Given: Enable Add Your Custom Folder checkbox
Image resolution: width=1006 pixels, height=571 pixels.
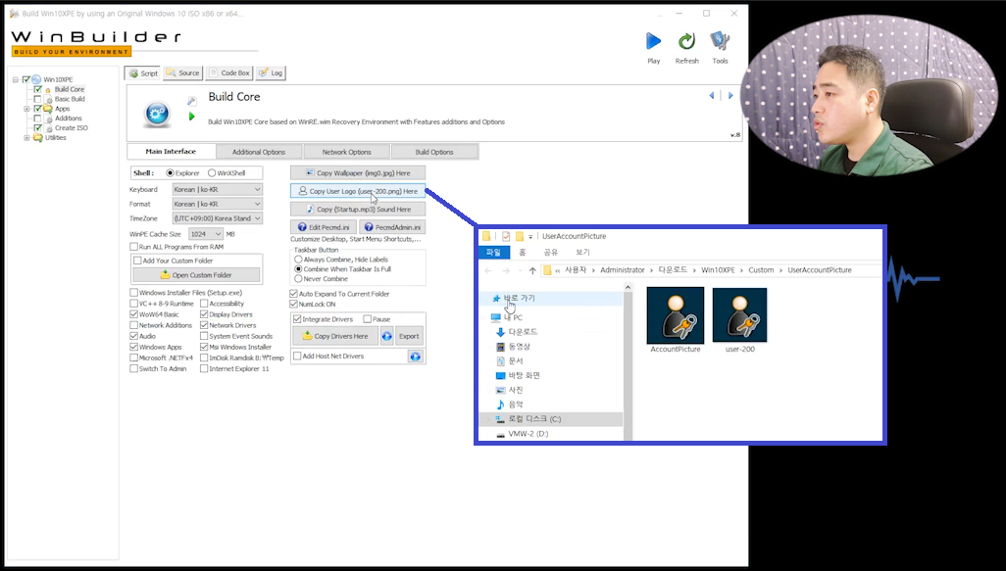Looking at the screenshot, I should point(137,261).
